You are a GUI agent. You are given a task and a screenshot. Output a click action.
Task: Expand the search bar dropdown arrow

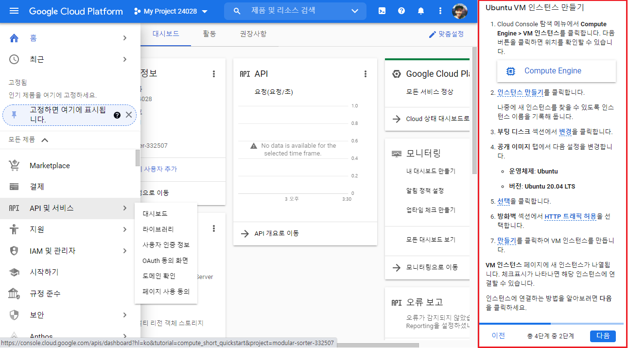click(x=355, y=11)
